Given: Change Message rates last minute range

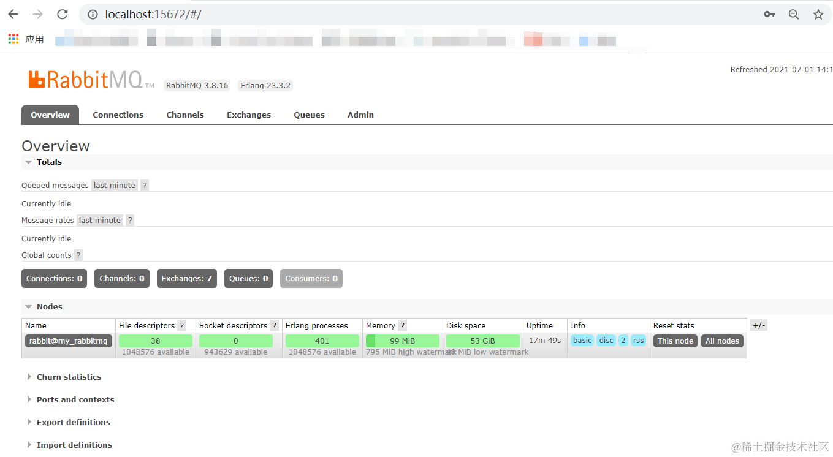Looking at the screenshot, I should (x=100, y=220).
